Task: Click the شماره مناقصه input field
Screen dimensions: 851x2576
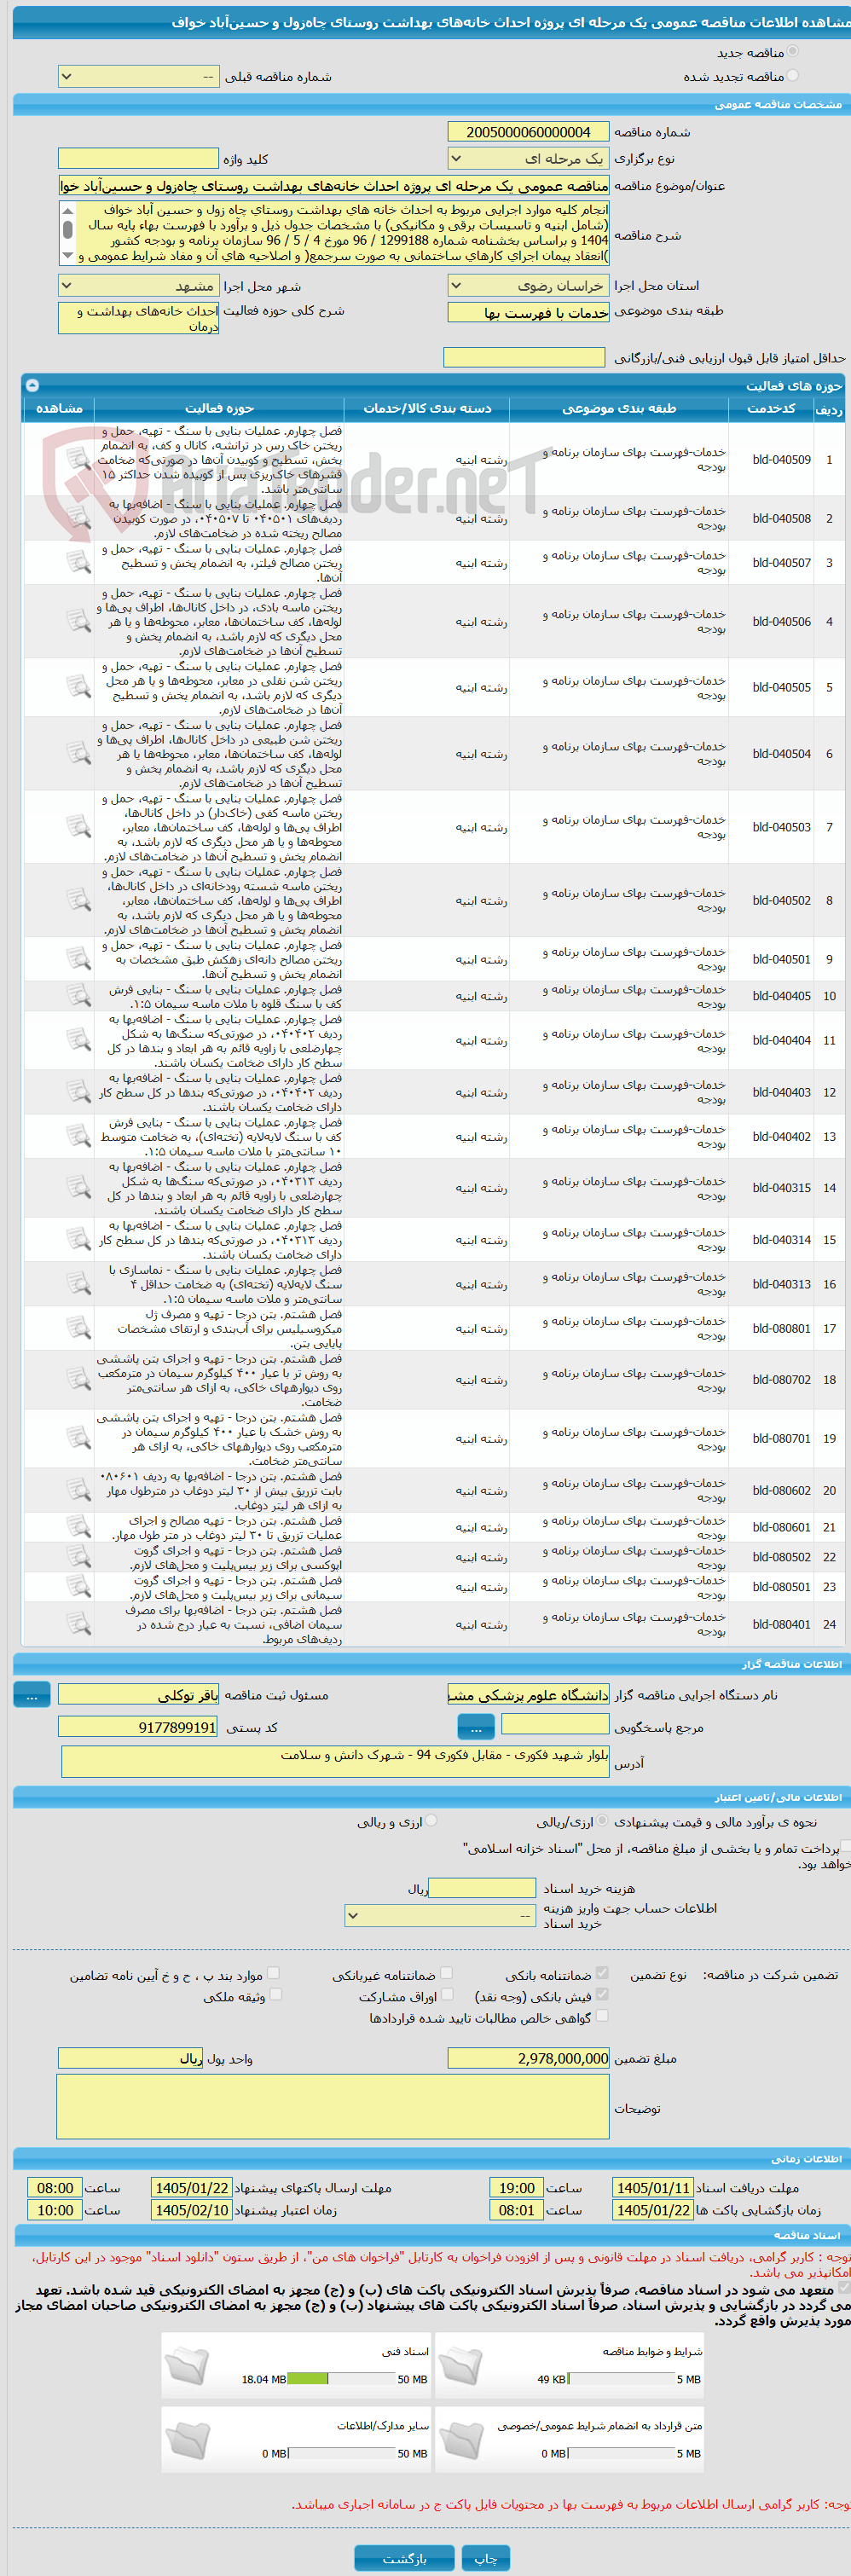Action: point(528,132)
